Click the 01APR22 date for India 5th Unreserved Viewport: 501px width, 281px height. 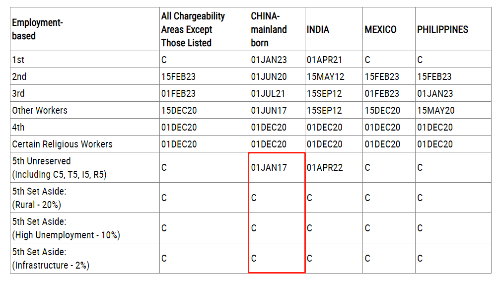[325, 168]
